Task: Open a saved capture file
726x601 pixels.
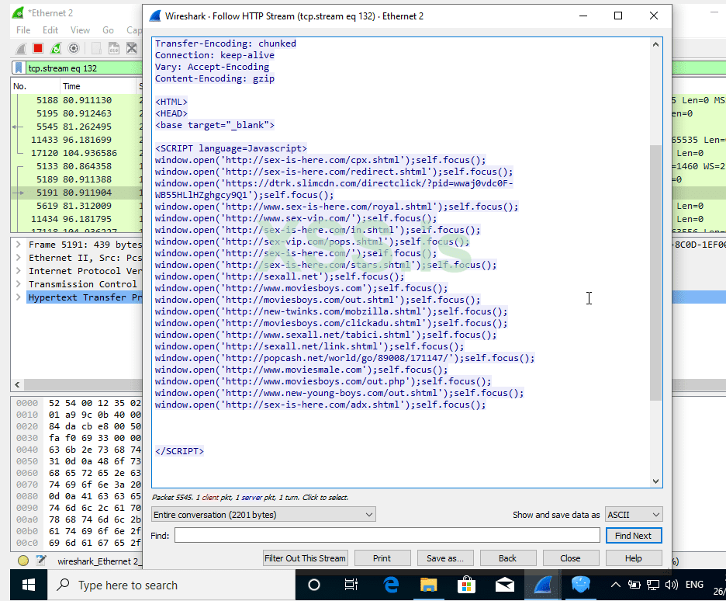Action: click(95, 48)
